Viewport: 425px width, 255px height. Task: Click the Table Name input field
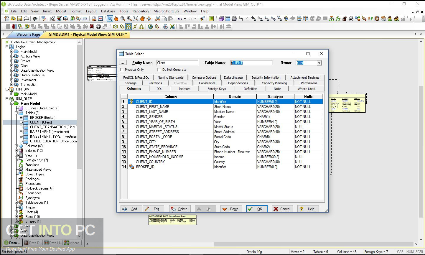[x=251, y=63]
